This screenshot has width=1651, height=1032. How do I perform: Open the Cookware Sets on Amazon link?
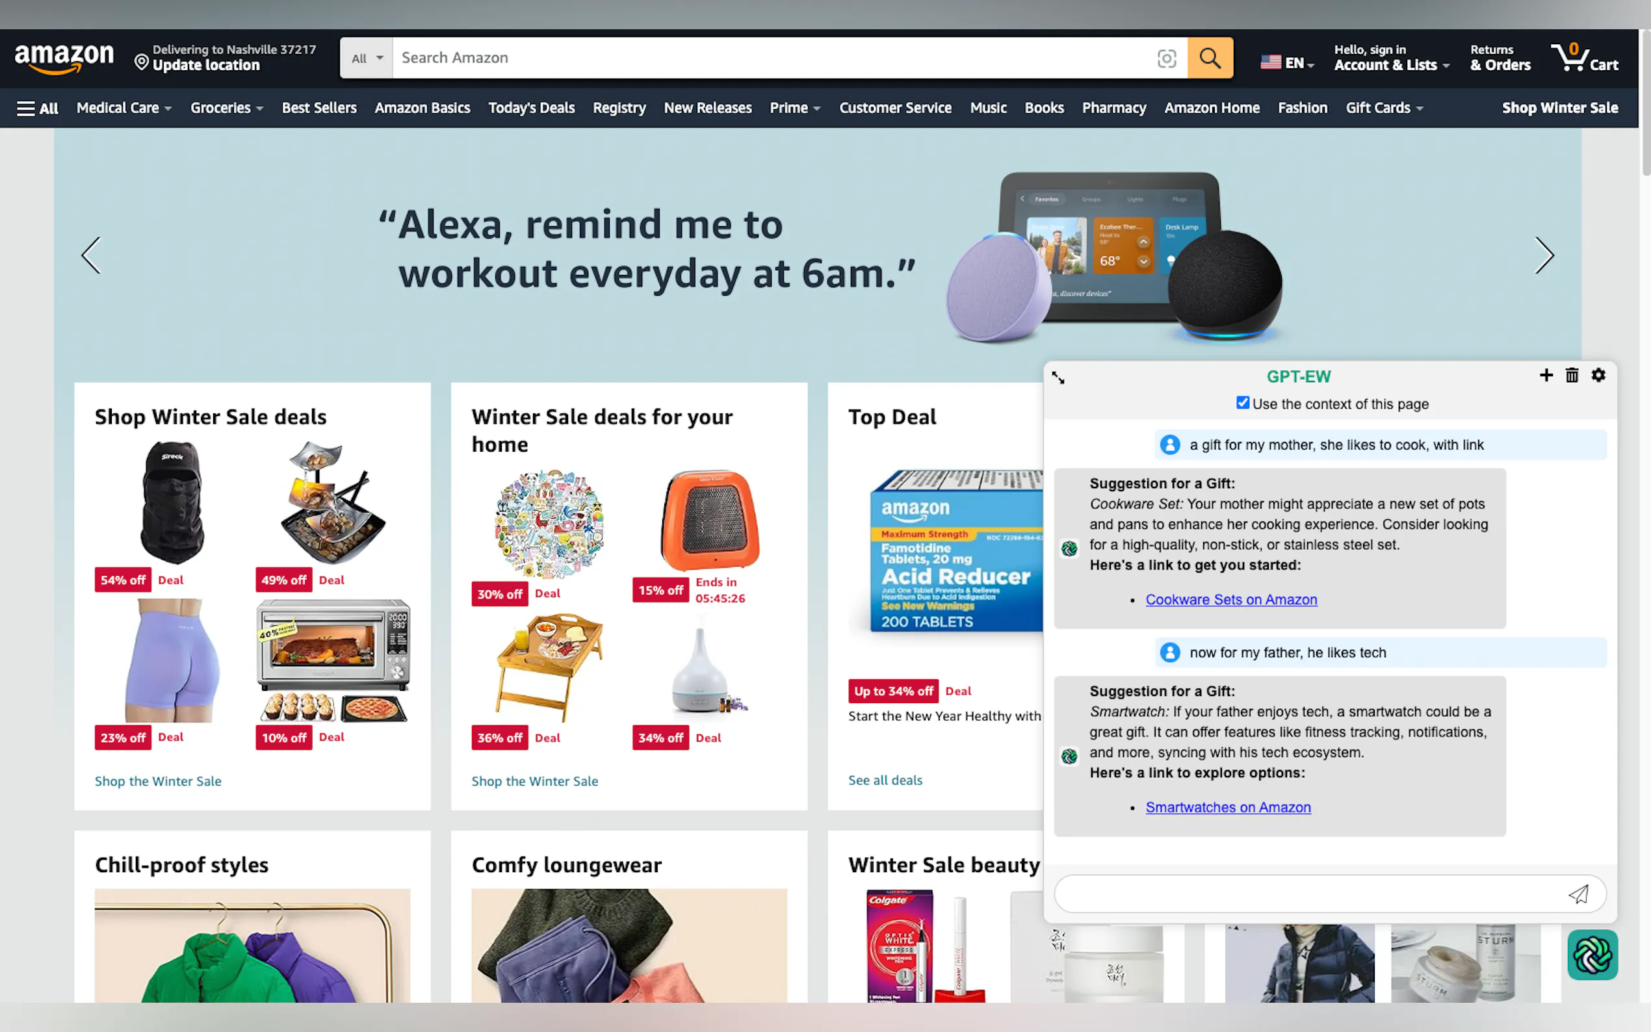1230,599
